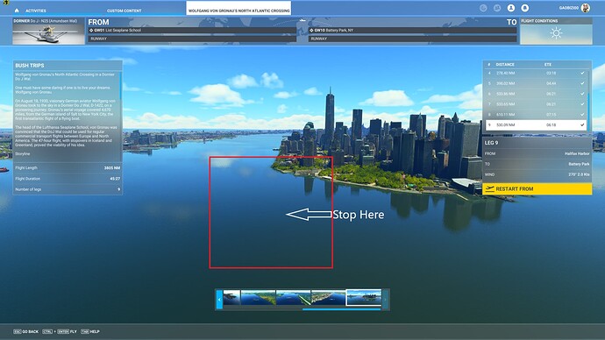605x340 pixels.
Task: Click the Runway field under TO
Action: [412, 39]
